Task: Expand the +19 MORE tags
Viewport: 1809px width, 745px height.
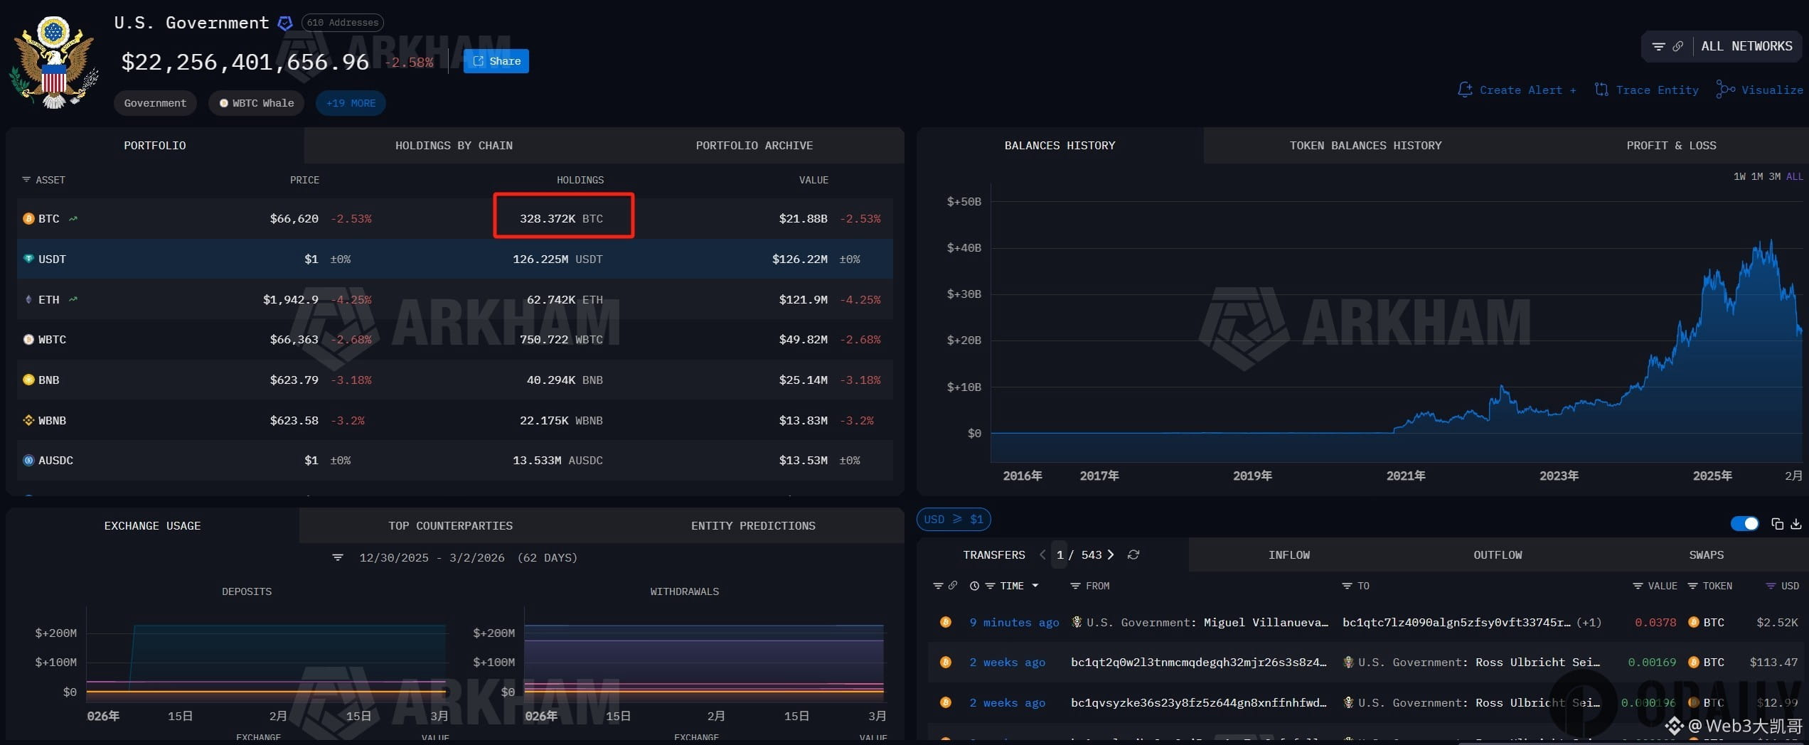Action: [x=351, y=103]
